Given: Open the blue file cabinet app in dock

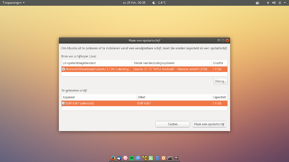Looking at the screenshot, I should coord(157,158).
